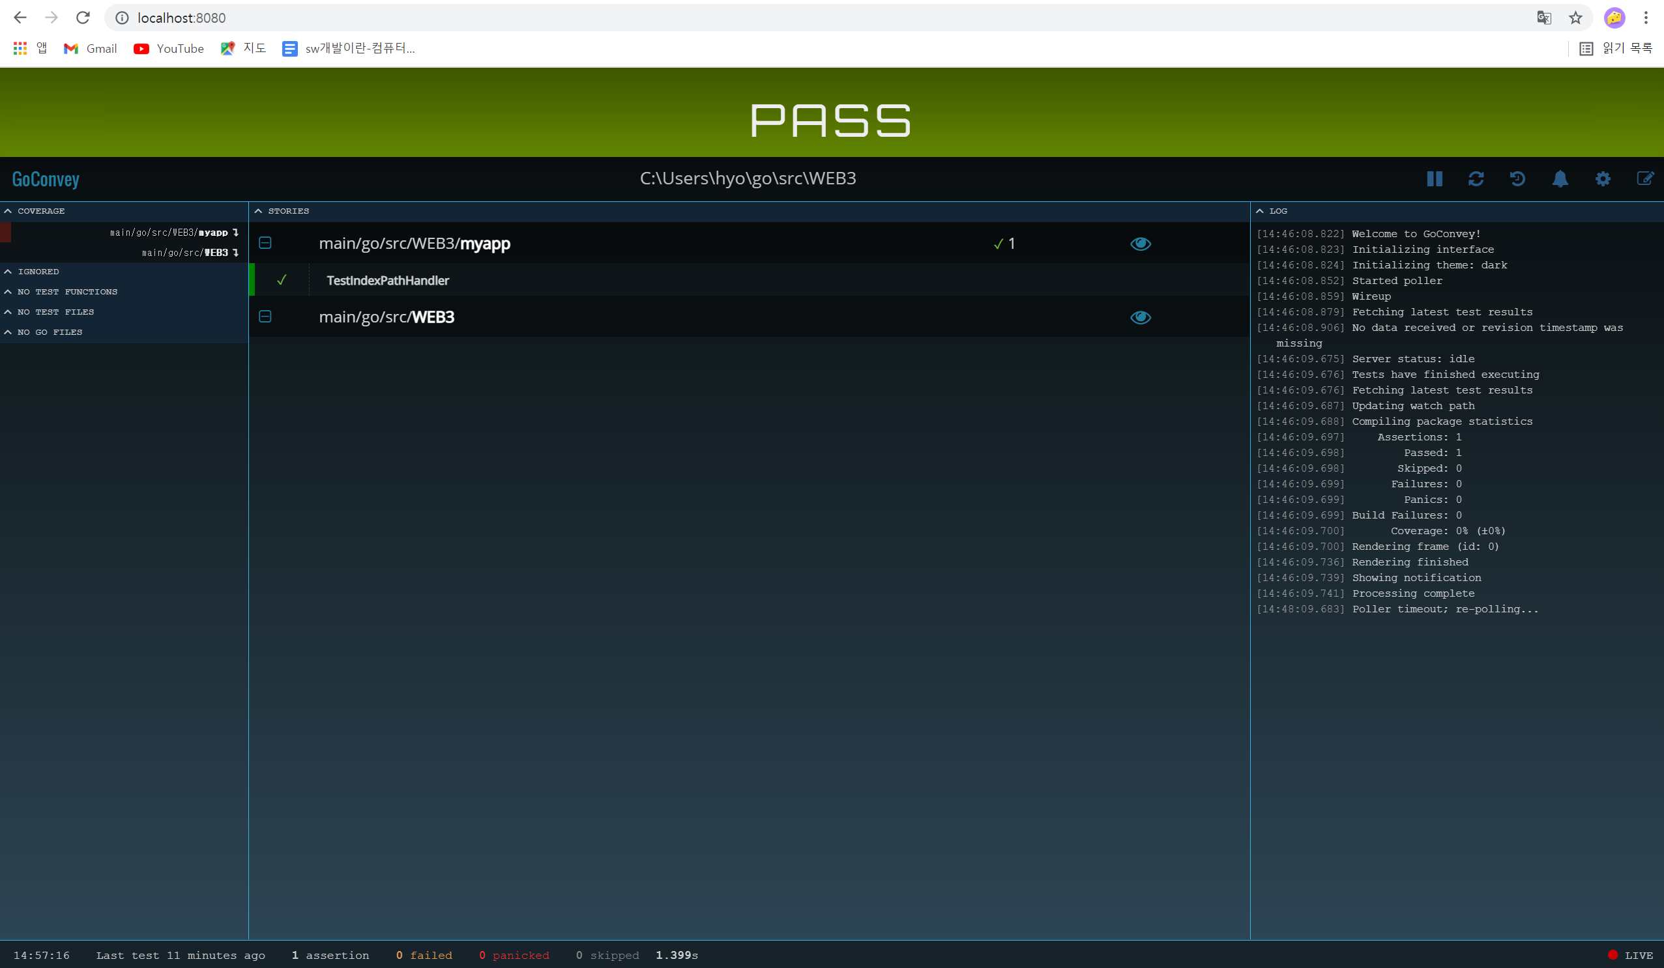Click the Chrome translate icon
This screenshot has height=968, width=1664.
pyautogui.click(x=1543, y=18)
